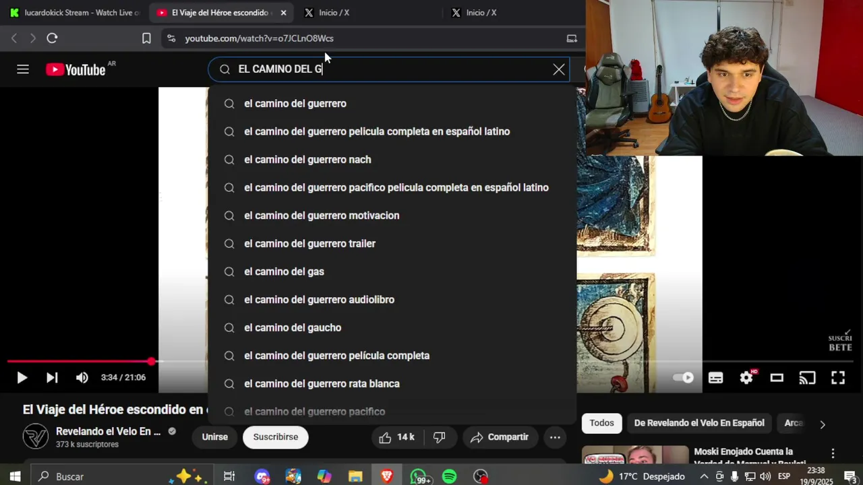Open video settings gear
863x485 pixels.
click(x=746, y=378)
